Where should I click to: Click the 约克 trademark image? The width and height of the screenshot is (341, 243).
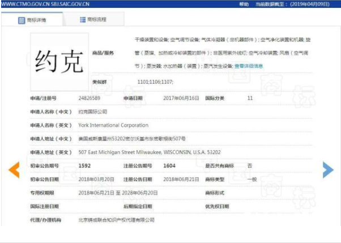(59, 62)
